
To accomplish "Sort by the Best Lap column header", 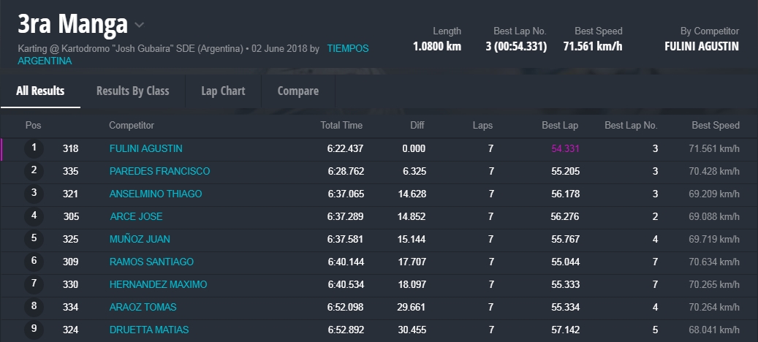I will (x=560, y=126).
